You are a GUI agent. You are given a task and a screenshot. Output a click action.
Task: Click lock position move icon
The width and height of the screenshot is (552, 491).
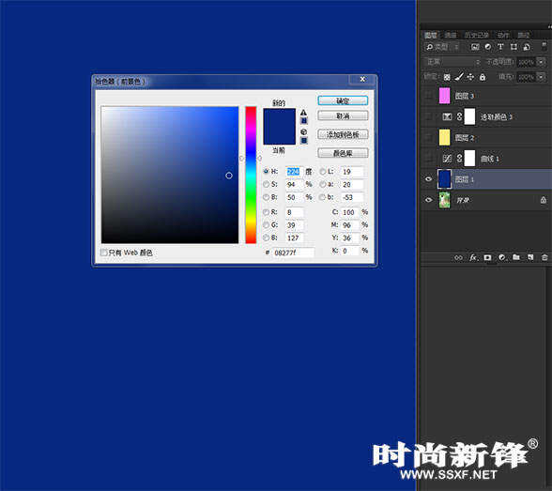[x=470, y=77]
